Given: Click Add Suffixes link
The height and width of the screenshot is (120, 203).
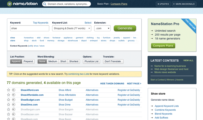Looking at the screenshot, I should [x=161, y=118].
